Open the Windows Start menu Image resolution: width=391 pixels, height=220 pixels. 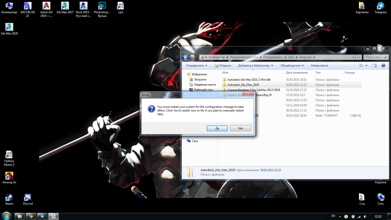point(6,216)
